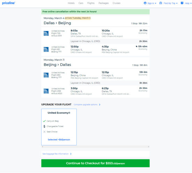Click United logo for Flight 851
This screenshot has height=173, width=192.
[x=46, y=50]
